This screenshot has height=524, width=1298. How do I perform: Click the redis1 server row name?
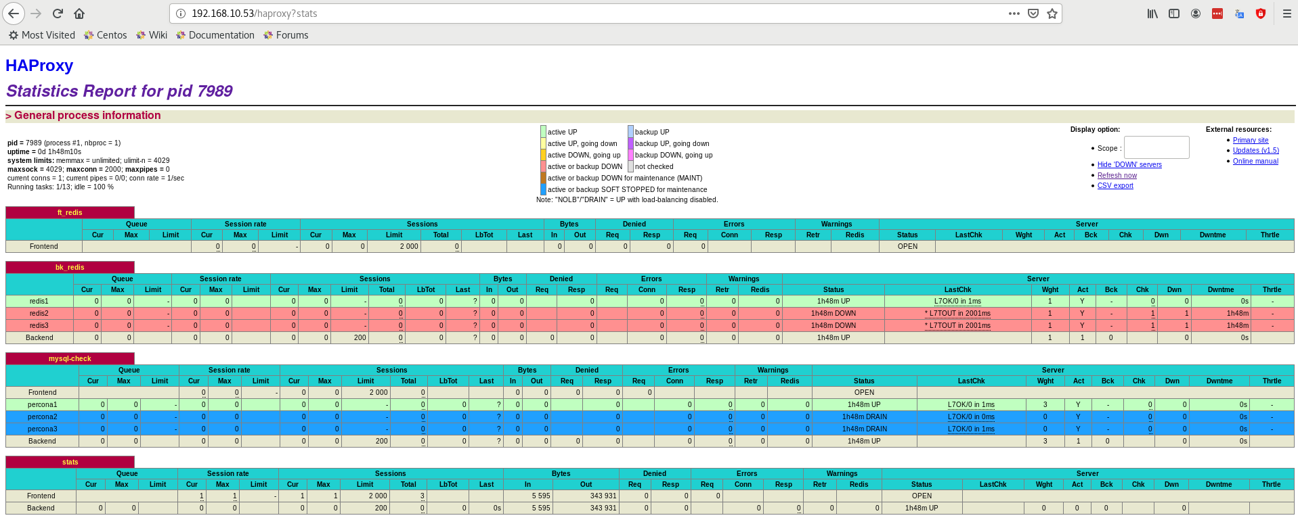click(39, 301)
